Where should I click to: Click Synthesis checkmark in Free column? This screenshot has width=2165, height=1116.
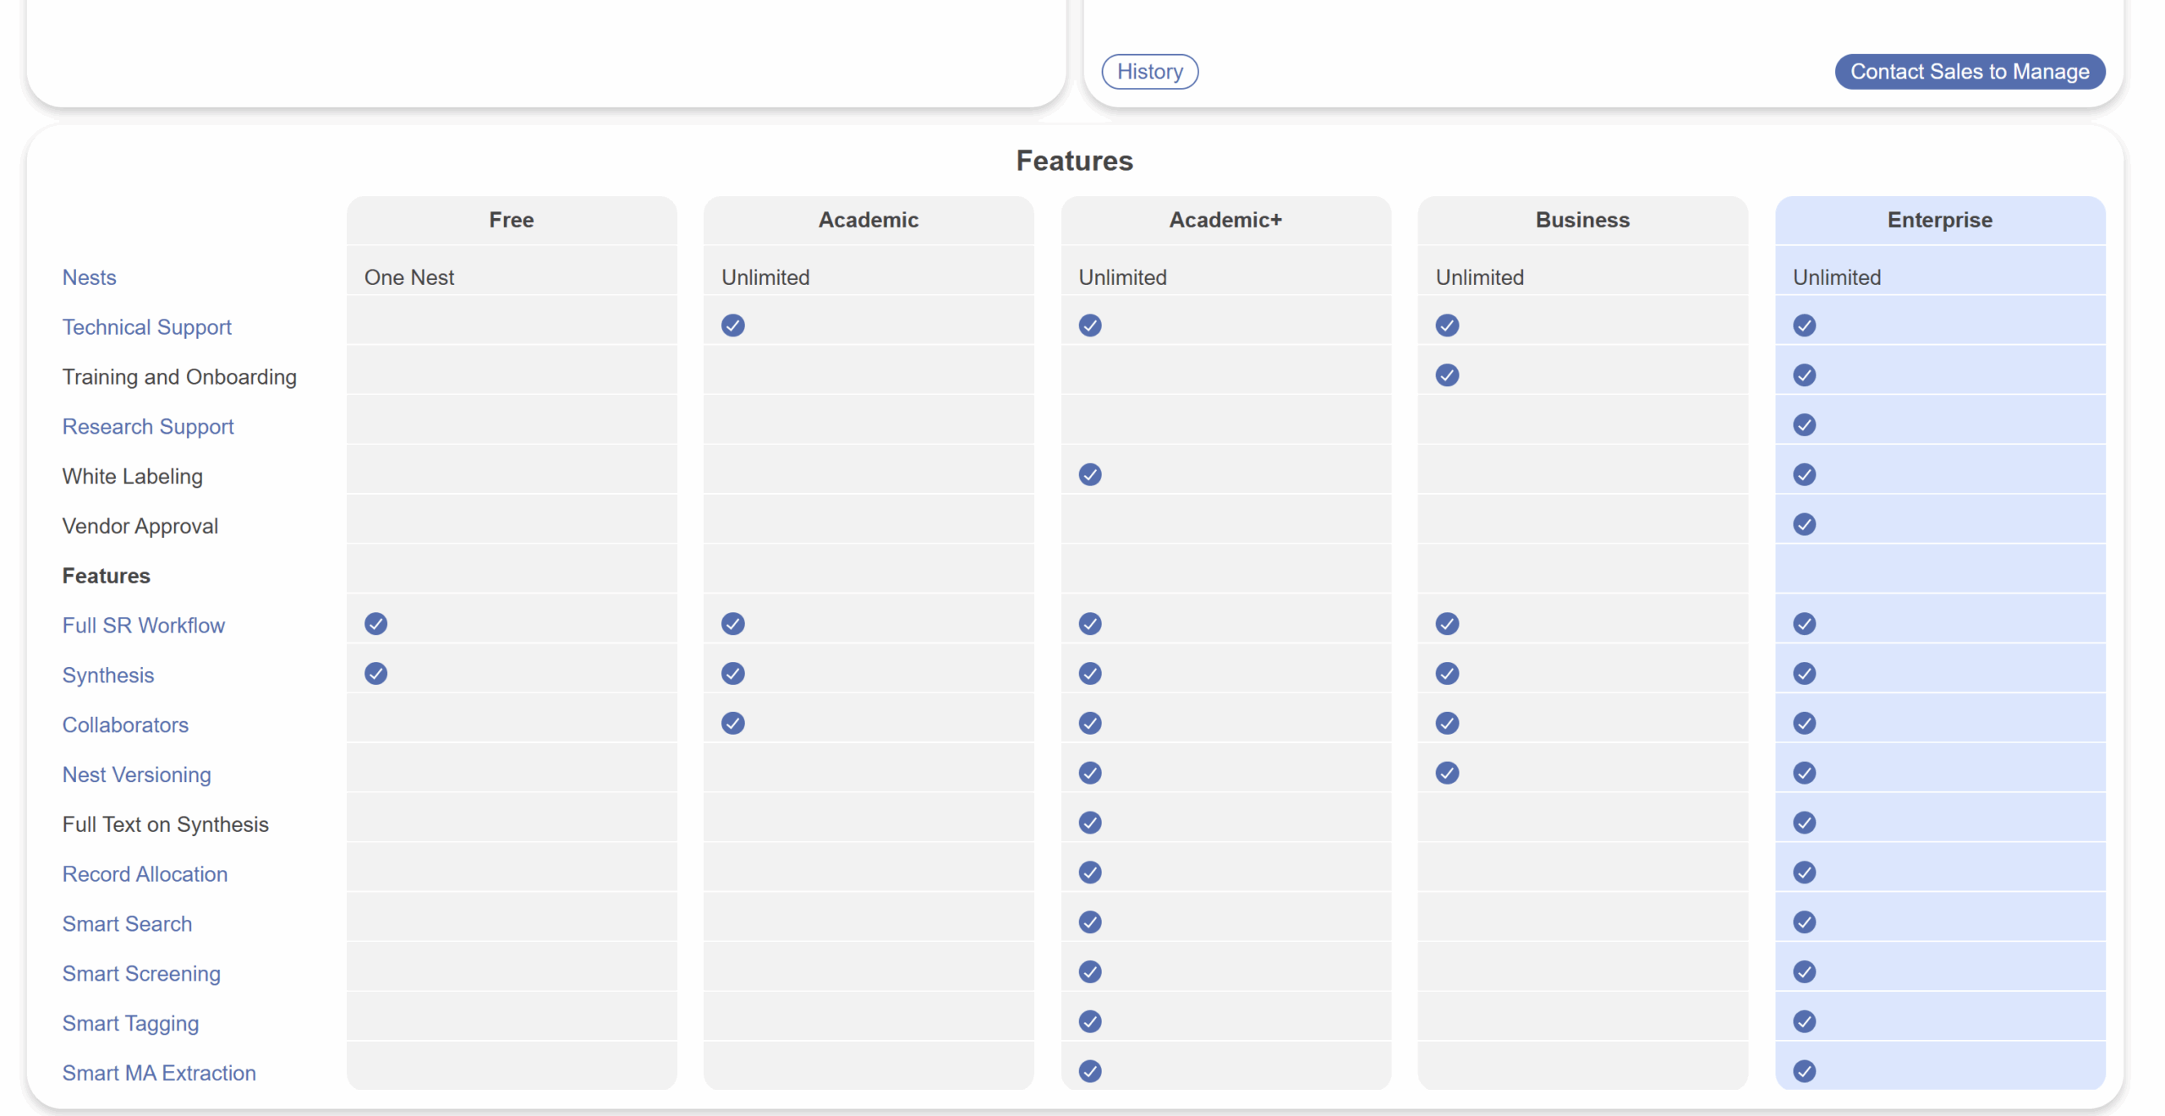[x=375, y=674]
